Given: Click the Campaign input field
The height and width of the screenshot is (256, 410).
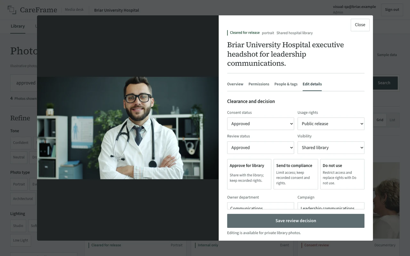Looking at the screenshot, I should click(x=331, y=206).
